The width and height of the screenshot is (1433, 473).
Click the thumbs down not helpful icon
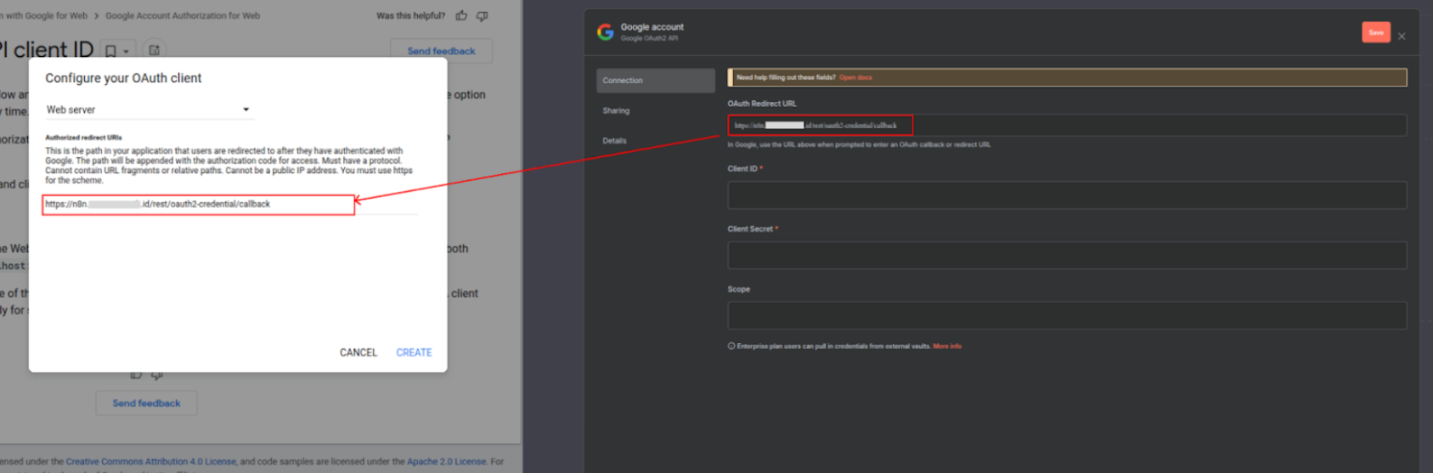point(482,16)
